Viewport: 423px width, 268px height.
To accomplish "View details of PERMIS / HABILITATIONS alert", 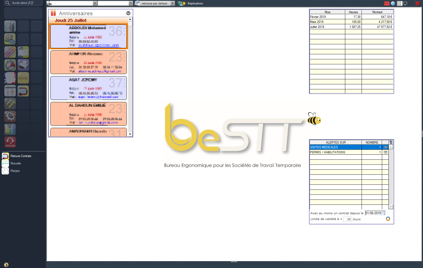I will tap(386, 152).
